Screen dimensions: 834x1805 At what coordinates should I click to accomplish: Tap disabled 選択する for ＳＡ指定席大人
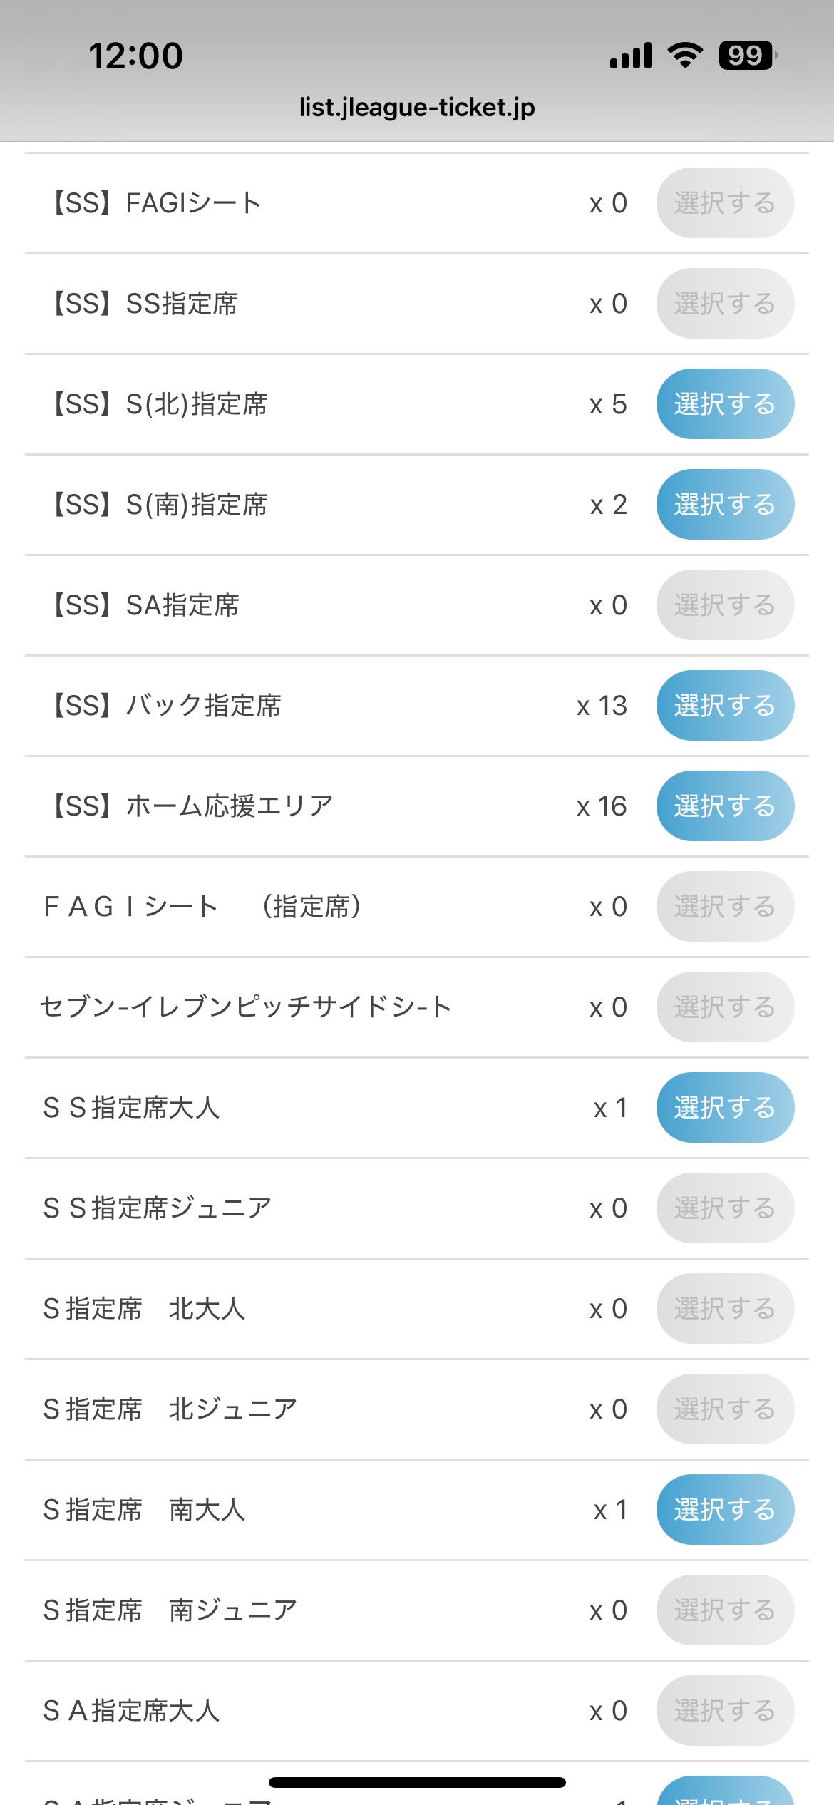[724, 1711]
